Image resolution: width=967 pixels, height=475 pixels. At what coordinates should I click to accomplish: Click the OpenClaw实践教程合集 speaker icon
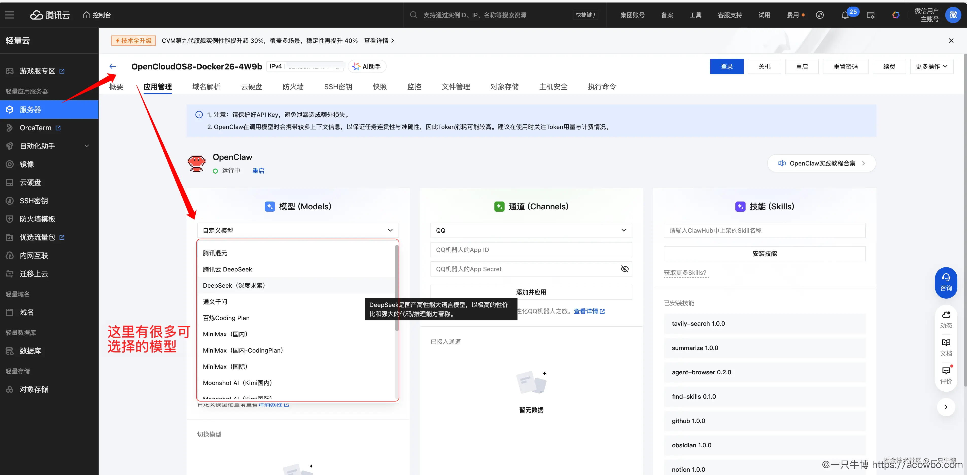pyautogui.click(x=782, y=163)
